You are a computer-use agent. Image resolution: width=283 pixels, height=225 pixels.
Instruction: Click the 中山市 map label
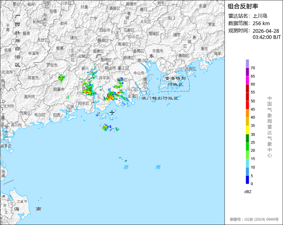139,73
